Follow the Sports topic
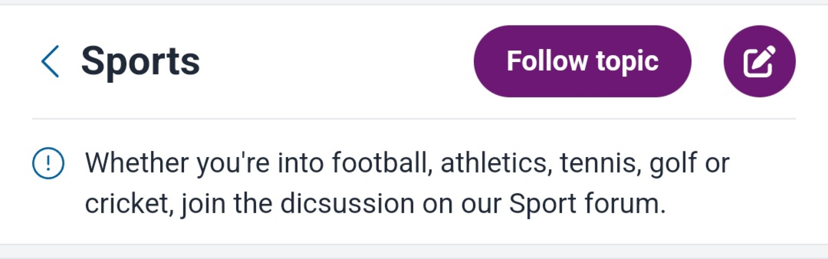The height and width of the screenshot is (259, 828). pos(582,61)
